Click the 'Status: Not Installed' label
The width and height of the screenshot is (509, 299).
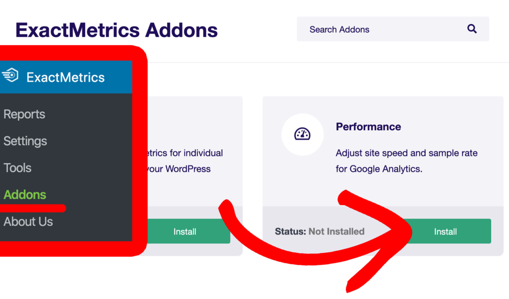[x=320, y=231]
